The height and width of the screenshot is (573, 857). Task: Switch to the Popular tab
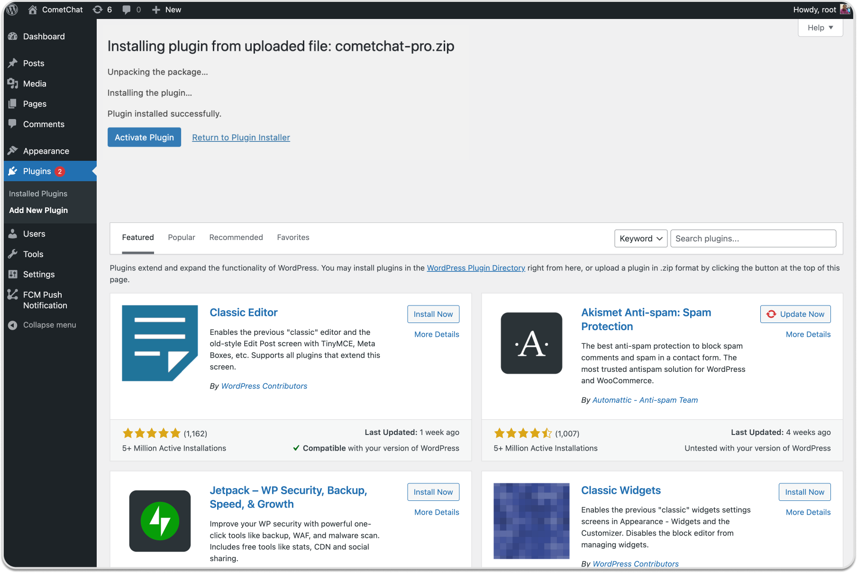coord(182,237)
